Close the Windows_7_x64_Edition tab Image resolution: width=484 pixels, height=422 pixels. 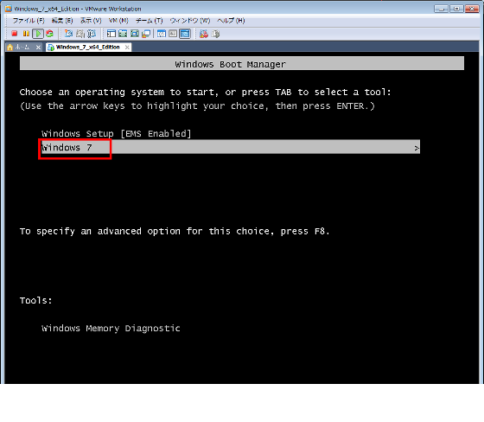127,47
